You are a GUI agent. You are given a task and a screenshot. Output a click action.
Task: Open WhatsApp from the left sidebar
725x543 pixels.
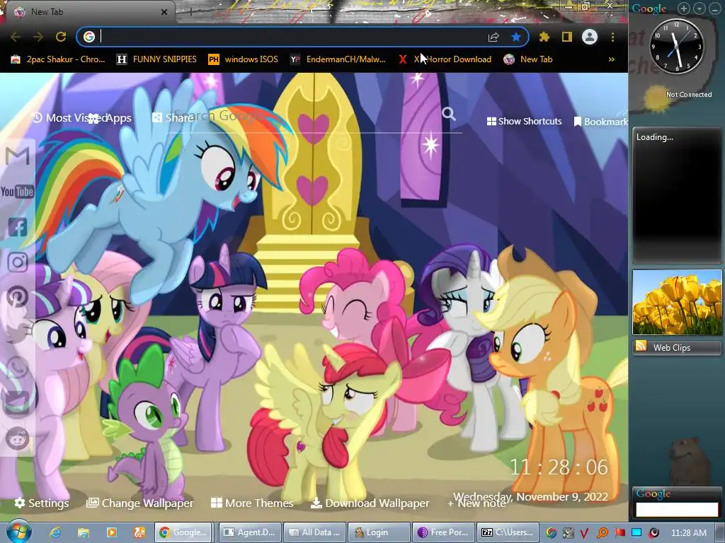[x=18, y=368]
